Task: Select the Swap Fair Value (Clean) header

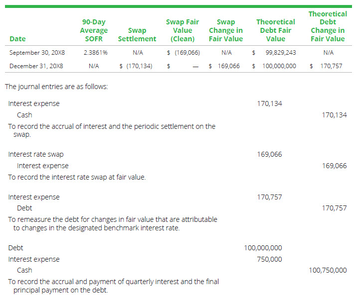Action: (x=182, y=30)
